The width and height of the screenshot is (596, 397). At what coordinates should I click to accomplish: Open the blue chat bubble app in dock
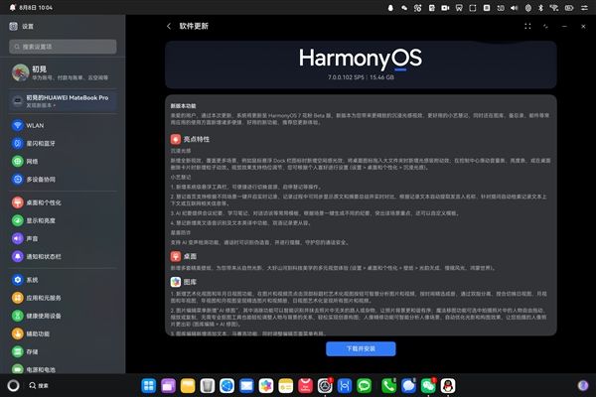[408, 386]
